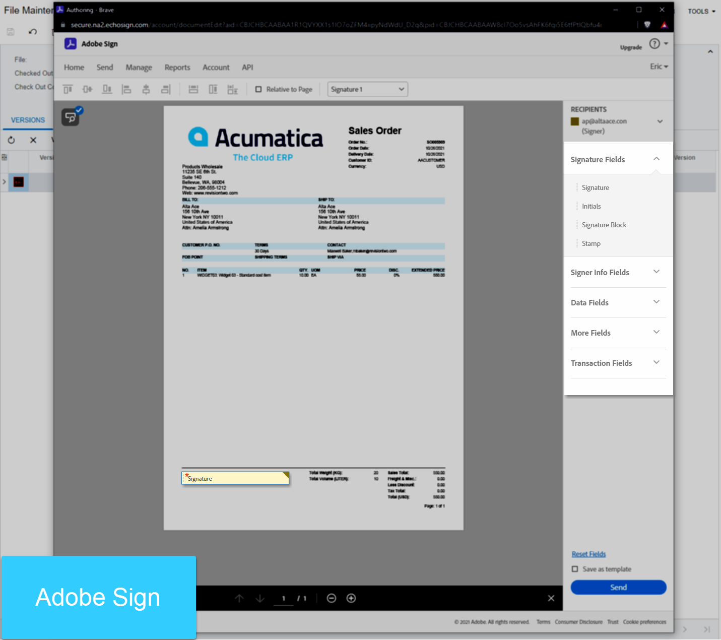Screen dimensions: 721x640
Task: Click save icon in File Maintenance window
Action: pyautogui.click(x=11, y=32)
